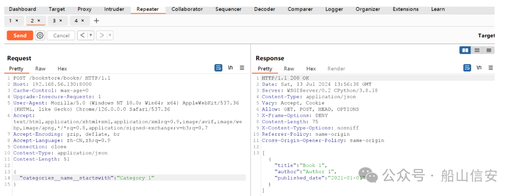
Task: Select the Request Pretty view tab
Action: (x=16, y=69)
